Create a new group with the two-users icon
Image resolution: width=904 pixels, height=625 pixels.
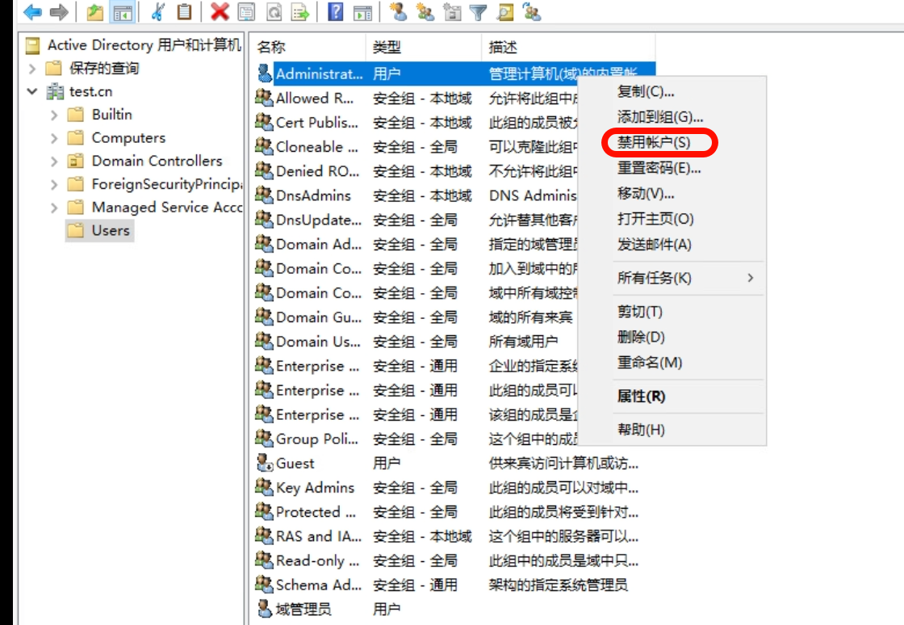click(x=425, y=11)
